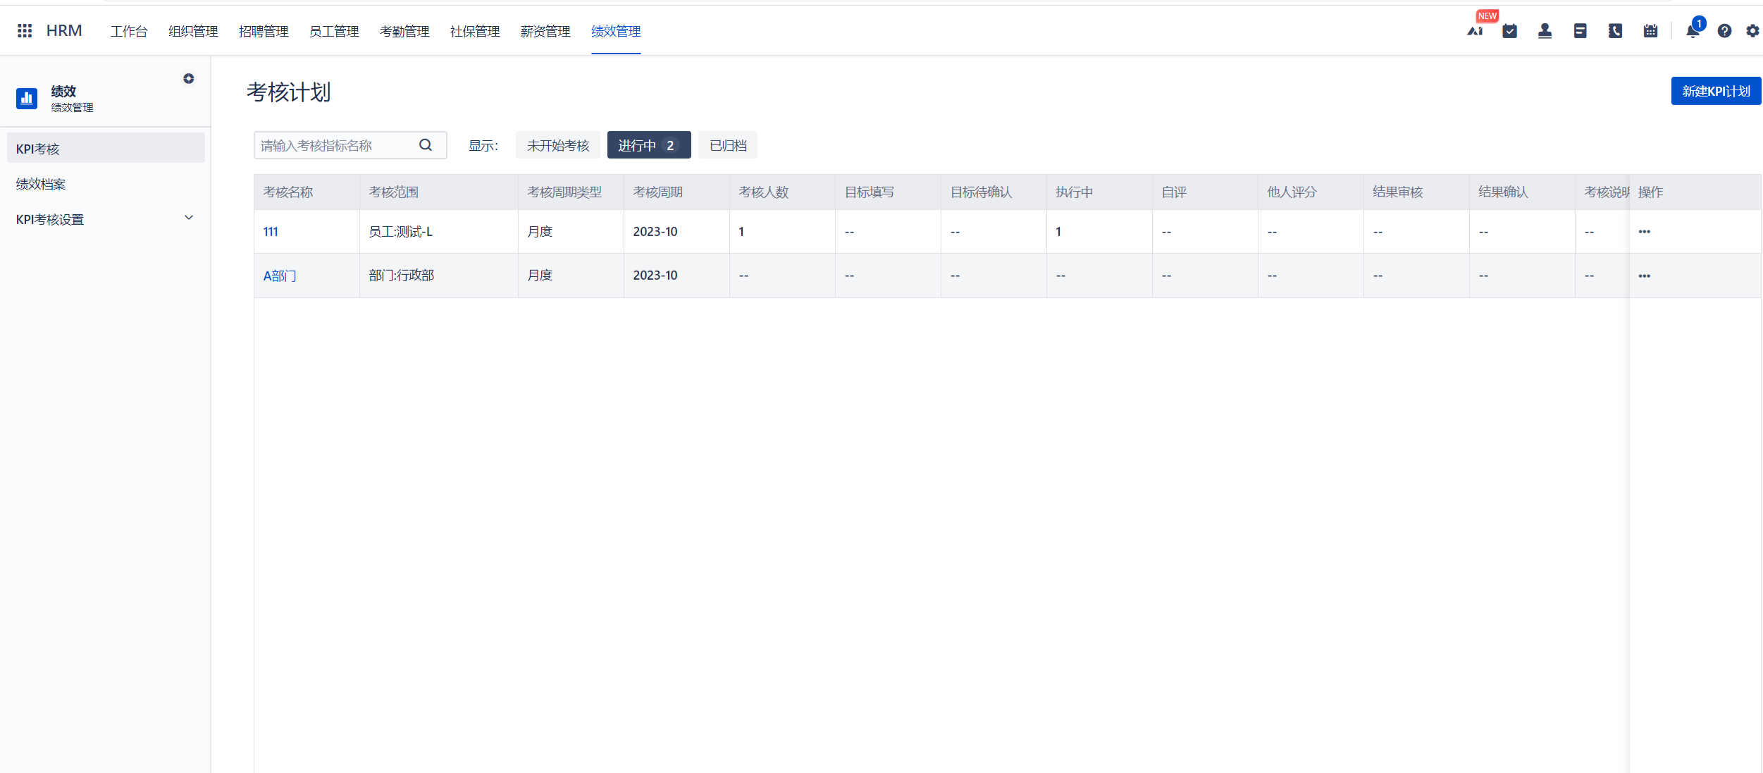Screen dimensions: 1763x773
Task: Open the AI assistant icon
Action: click(x=1475, y=31)
